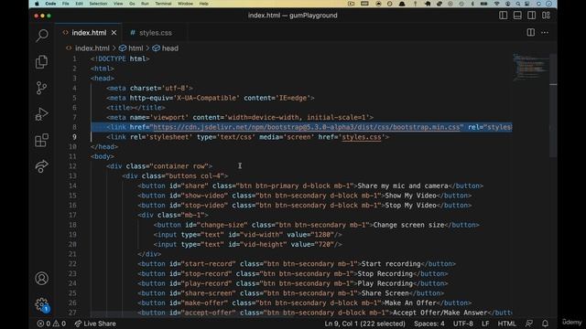Toggle the bottom panel layout icon
Screen dimensions: 586x329
517,16
